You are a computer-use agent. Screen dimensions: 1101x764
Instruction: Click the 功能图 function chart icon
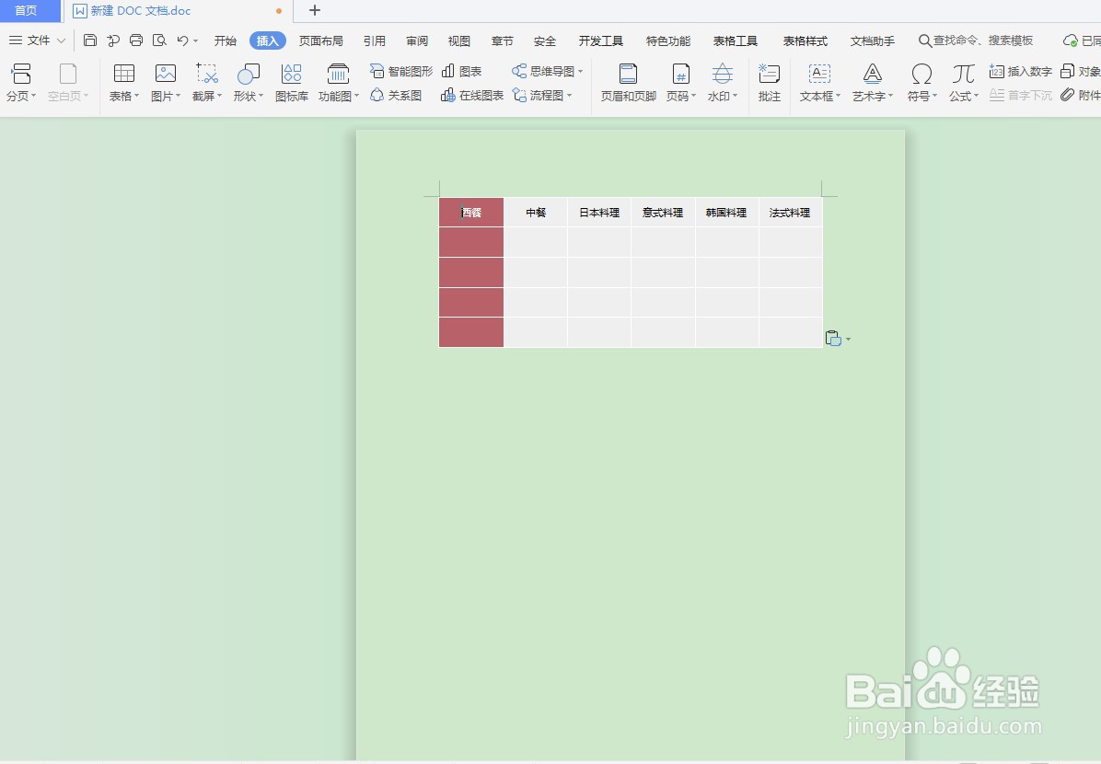[x=339, y=82]
